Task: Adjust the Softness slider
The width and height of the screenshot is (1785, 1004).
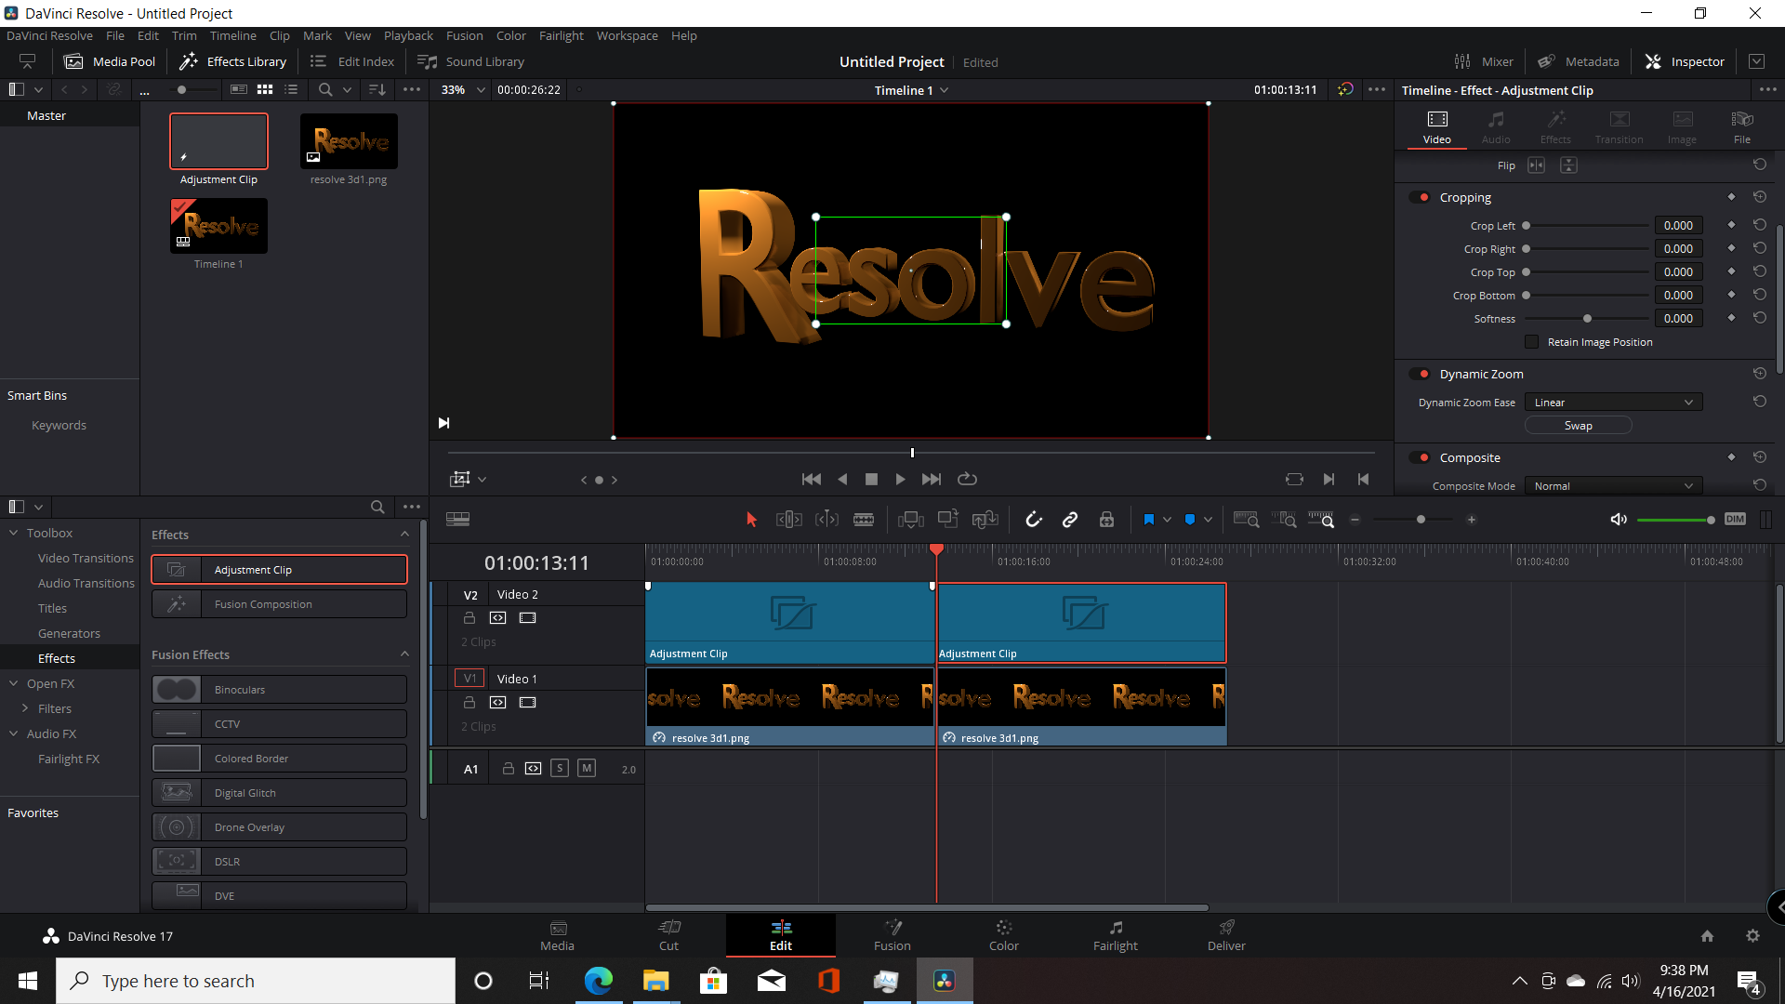Action: click(1586, 319)
